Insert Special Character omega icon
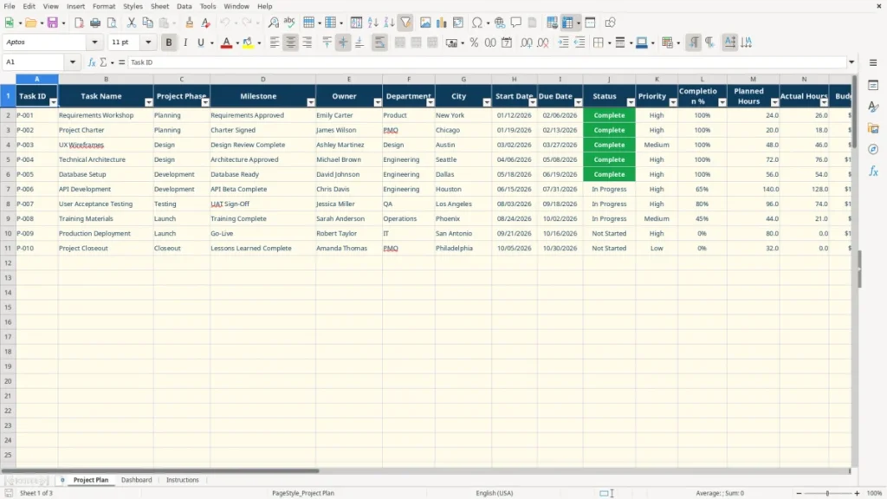This screenshot has width=887, height=499. [477, 23]
